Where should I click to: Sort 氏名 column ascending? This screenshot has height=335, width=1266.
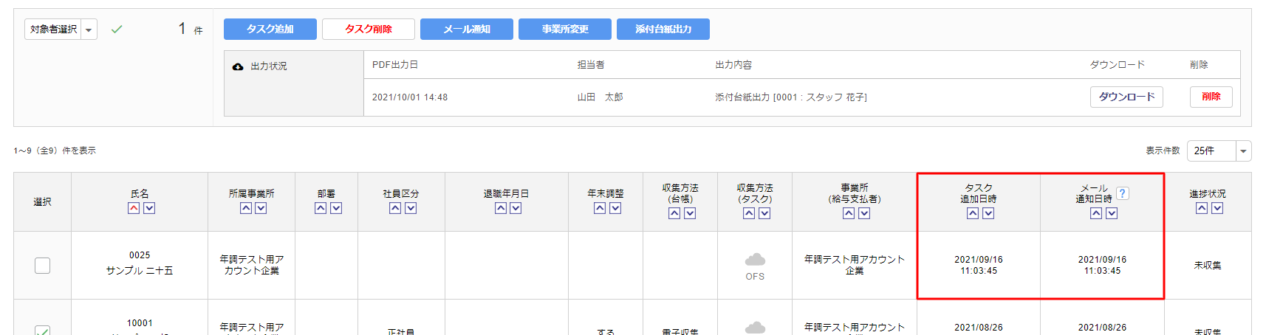click(134, 208)
